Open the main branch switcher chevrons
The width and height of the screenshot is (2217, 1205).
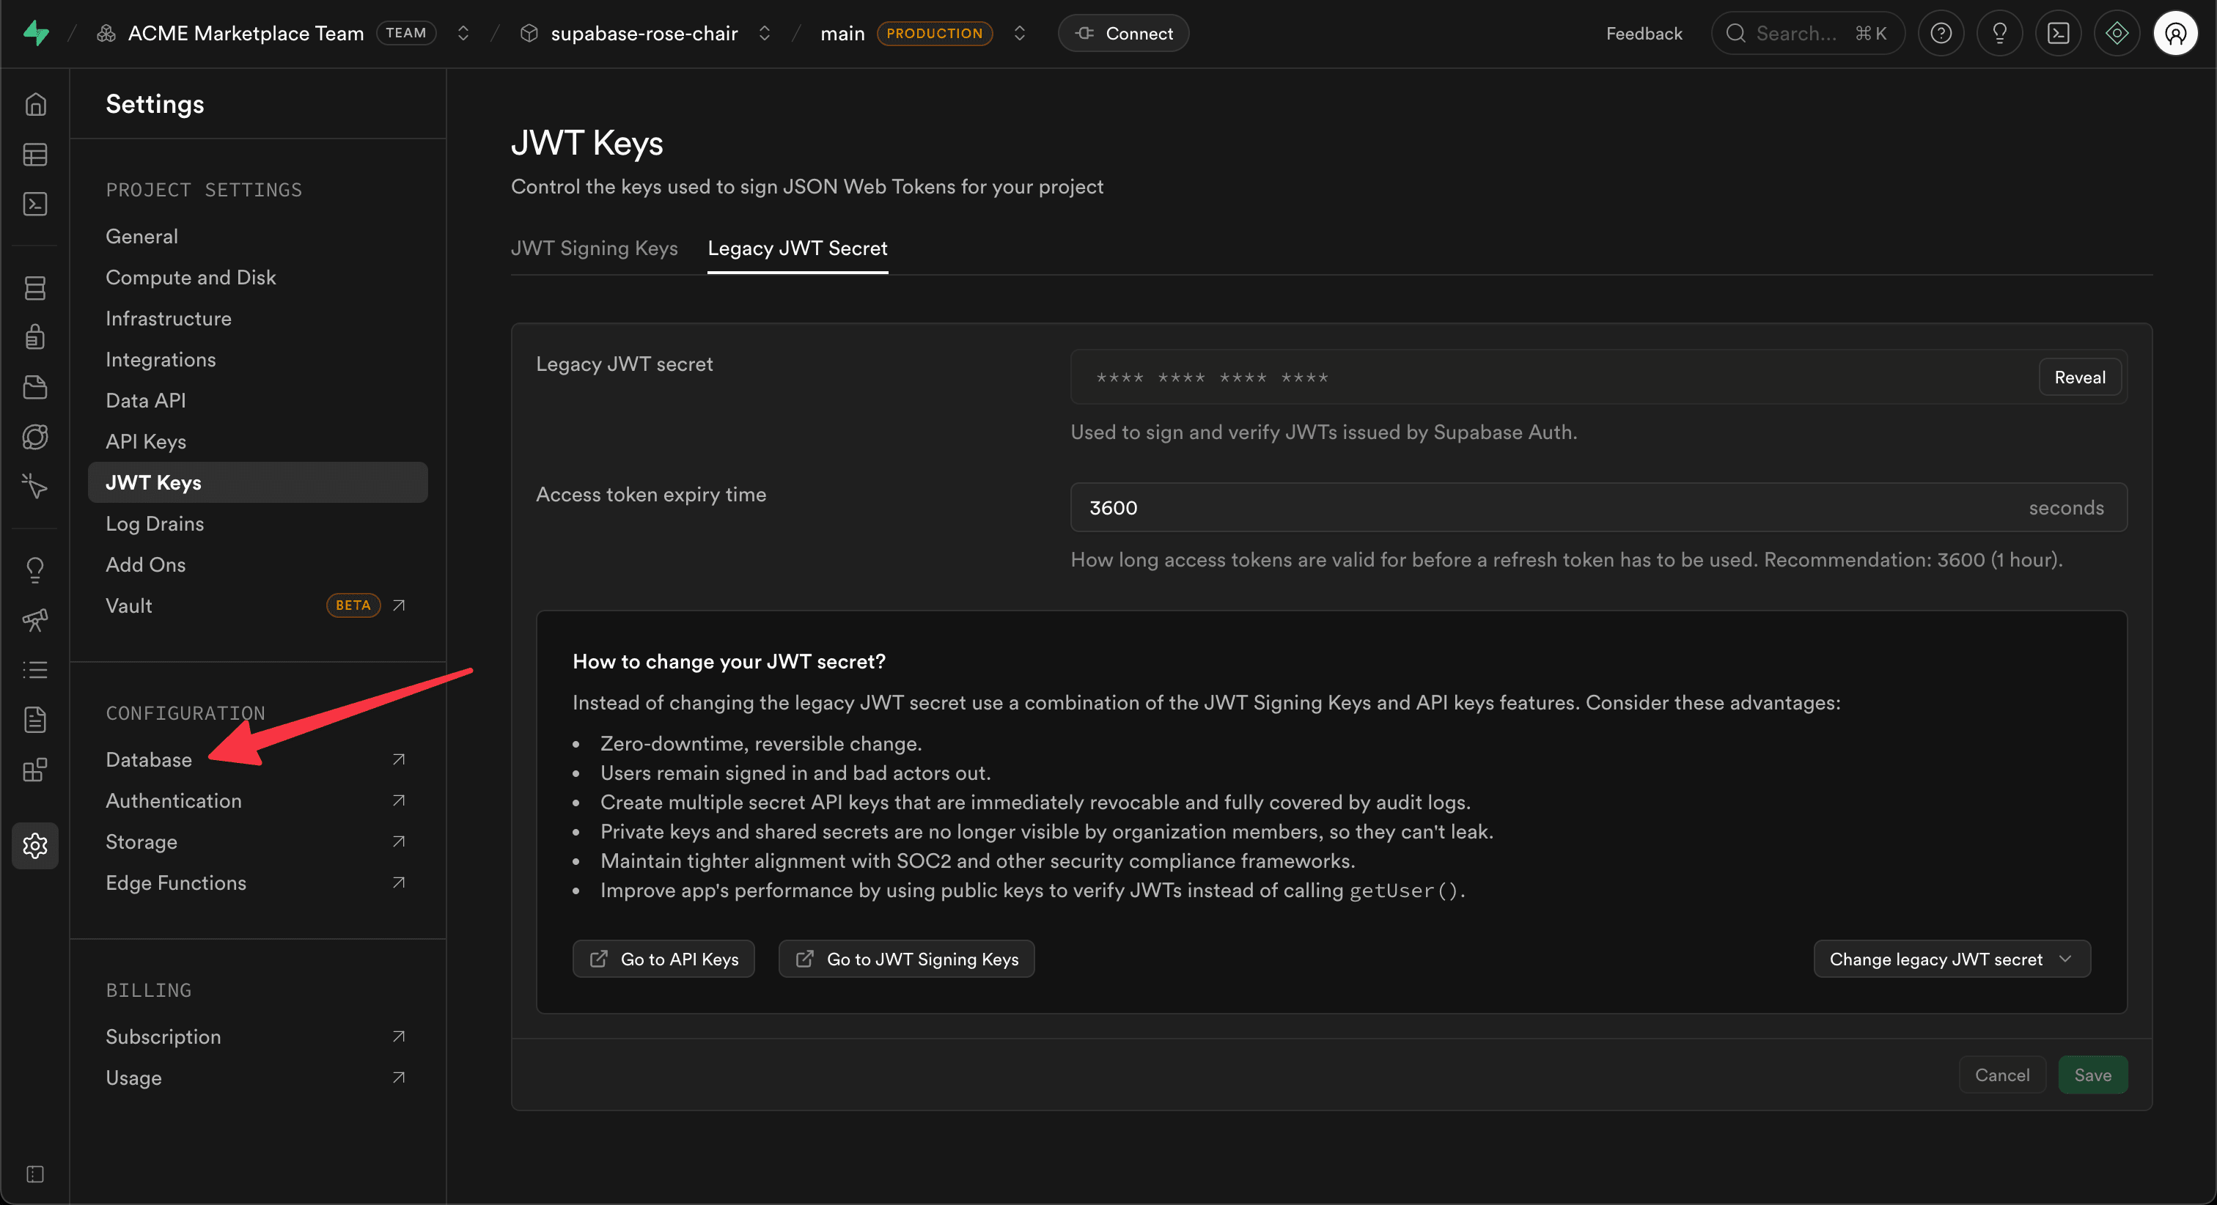point(1019,34)
